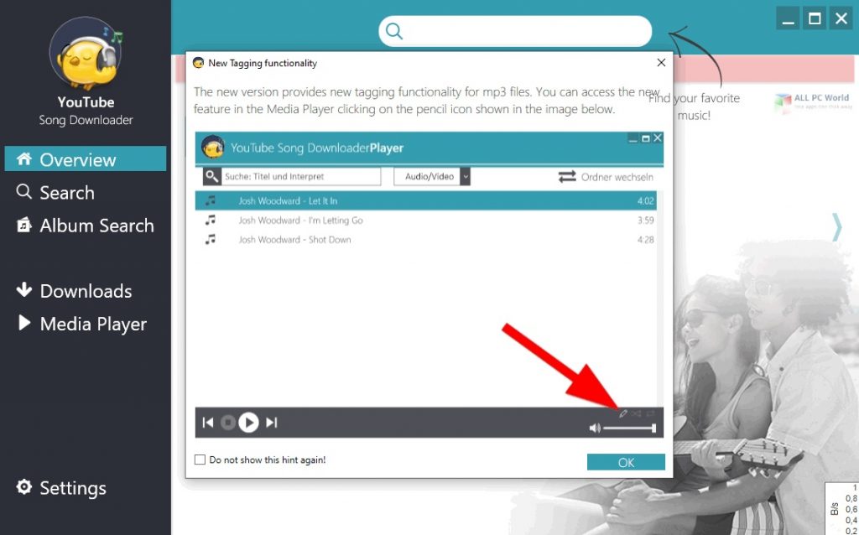The height and width of the screenshot is (535, 859).
Task: Click the house icon beside Overview
Action: click(23, 159)
